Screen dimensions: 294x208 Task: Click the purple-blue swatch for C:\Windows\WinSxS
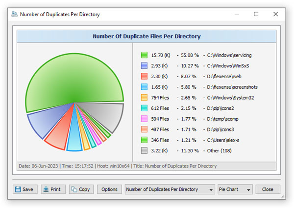pyautogui.click(x=144, y=66)
